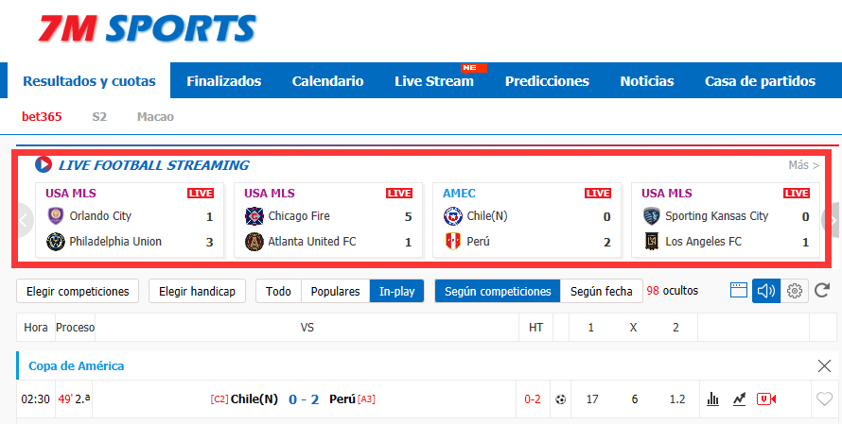Open the bar chart statistics icon

click(712, 399)
